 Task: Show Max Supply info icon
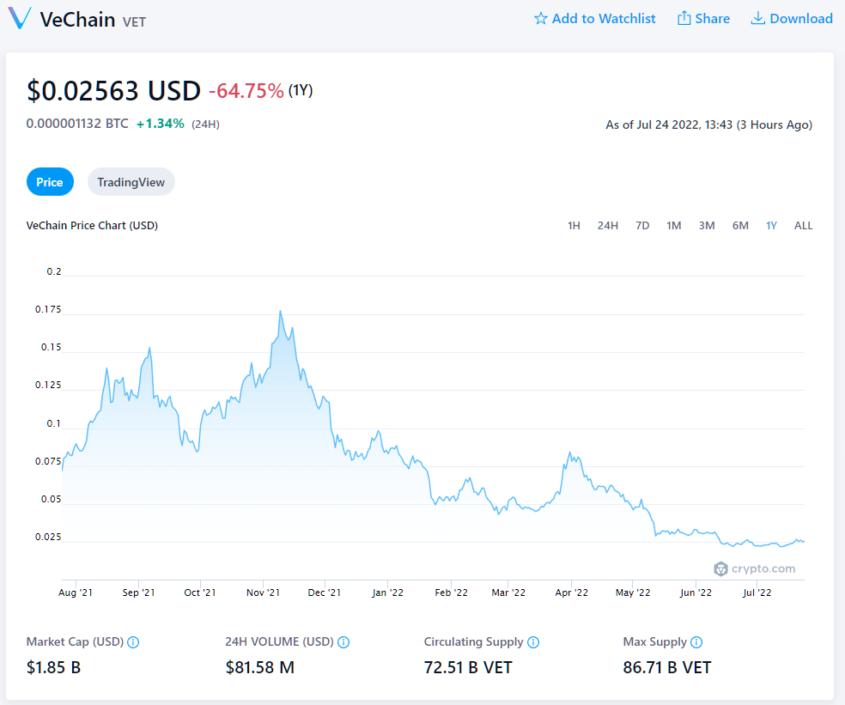696,642
